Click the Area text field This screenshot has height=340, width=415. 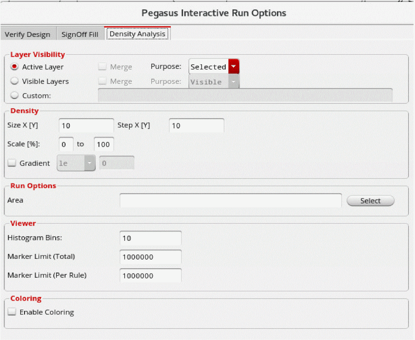coord(231,201)
